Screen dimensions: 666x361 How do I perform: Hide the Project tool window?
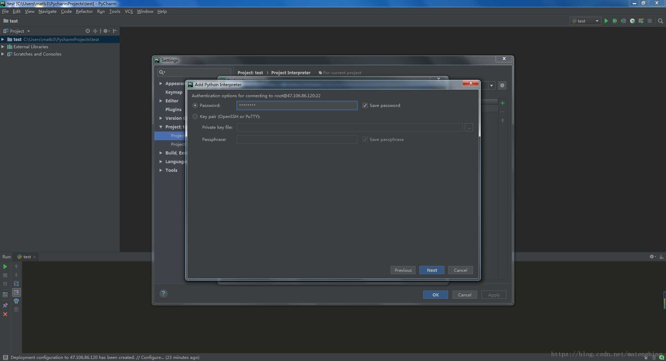[x=115, y=31]
